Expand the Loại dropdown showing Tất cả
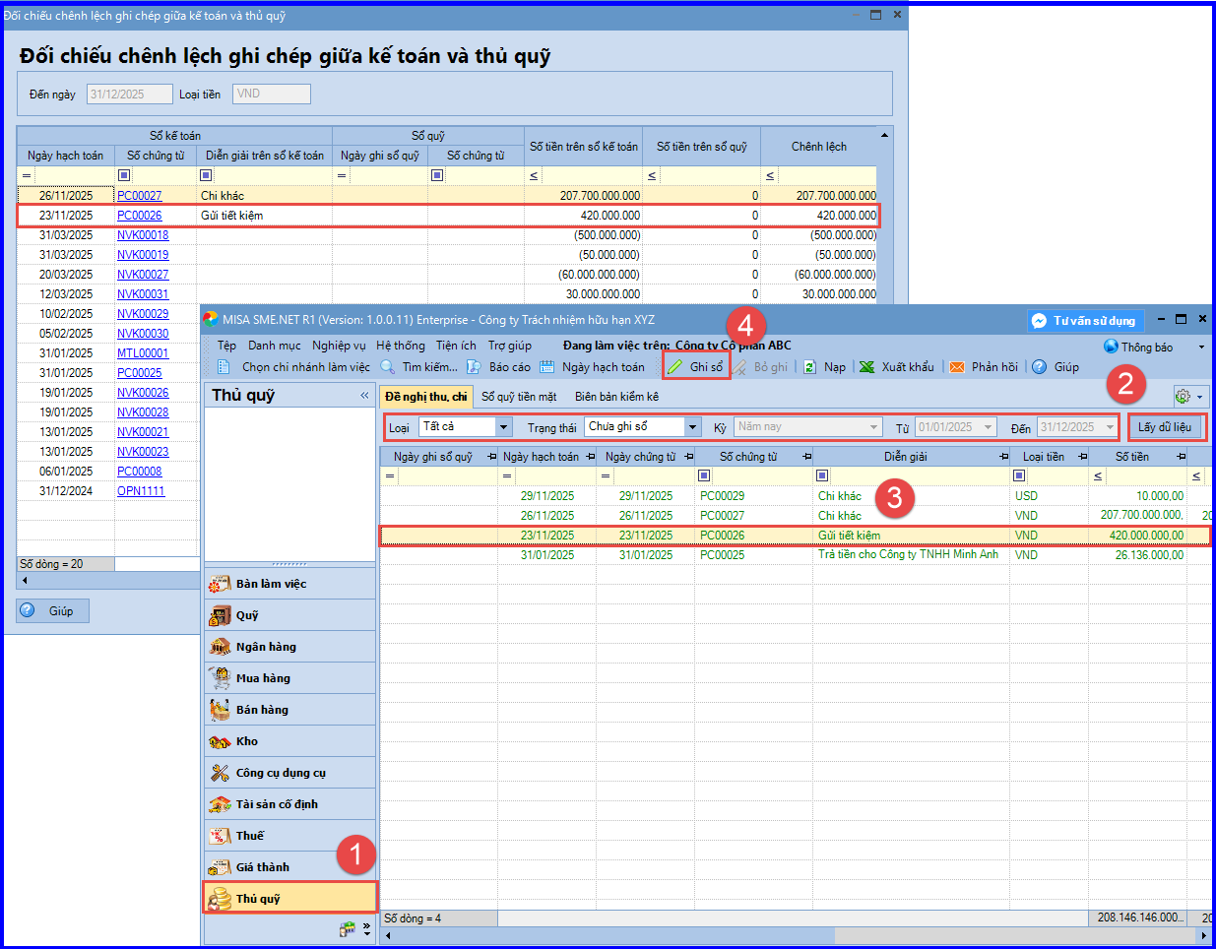The height and width of the screenshot is (949, 1216). coord(504,427)
